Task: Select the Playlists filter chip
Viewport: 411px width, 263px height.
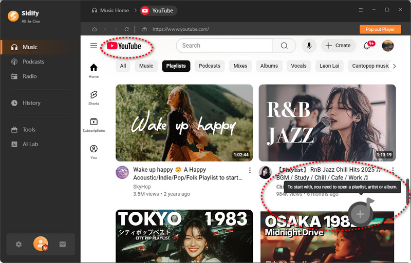Action: pos(176,66)
